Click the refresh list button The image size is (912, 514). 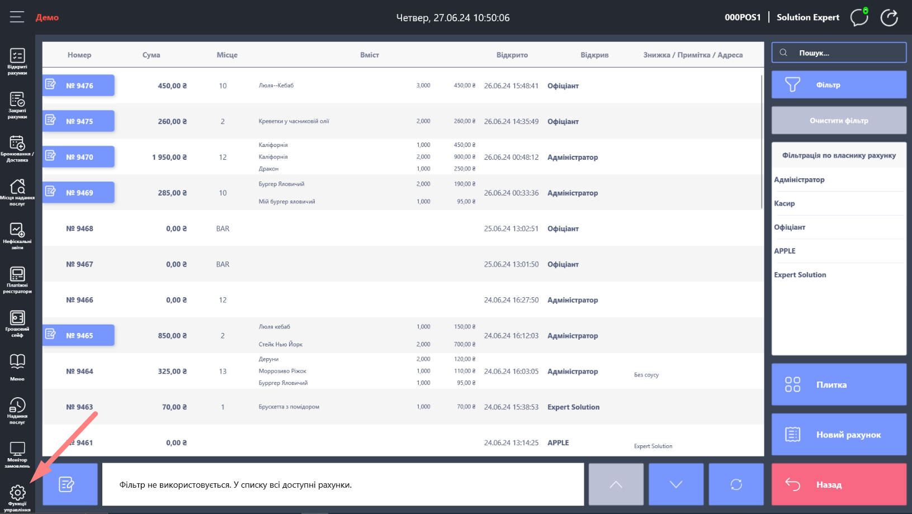[x=736, y=484]
